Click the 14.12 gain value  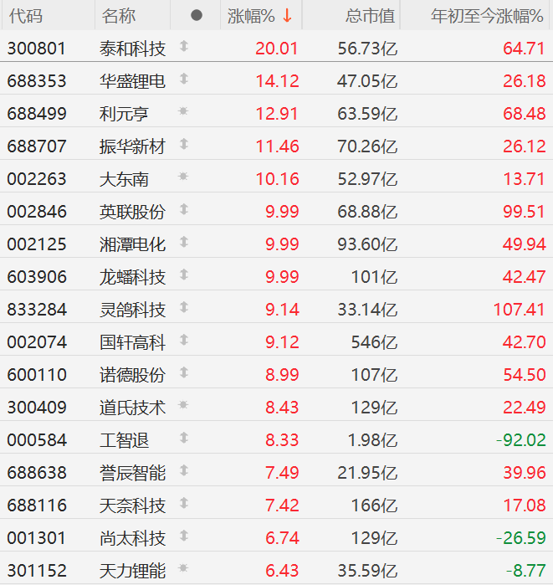[277, 81]
